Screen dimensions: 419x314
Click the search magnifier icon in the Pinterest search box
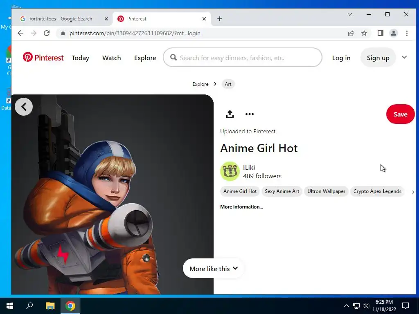(x=173, y=57)
